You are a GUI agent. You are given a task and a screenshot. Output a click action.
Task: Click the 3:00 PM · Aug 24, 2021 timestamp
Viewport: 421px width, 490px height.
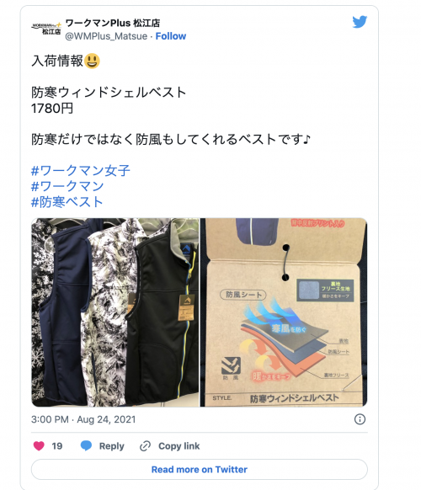(x=83, y=419)
